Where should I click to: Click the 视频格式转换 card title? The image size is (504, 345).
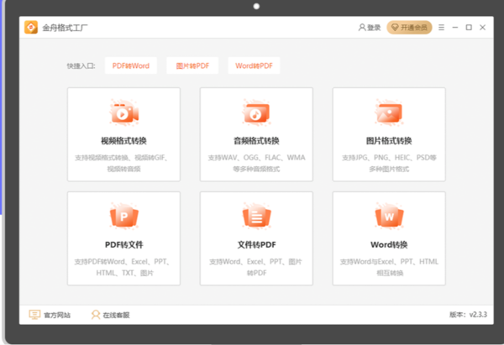tap(123, 140)
